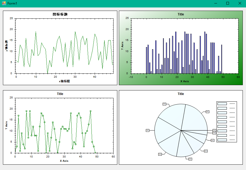Minimize the Form1 window

pos(216,3)
